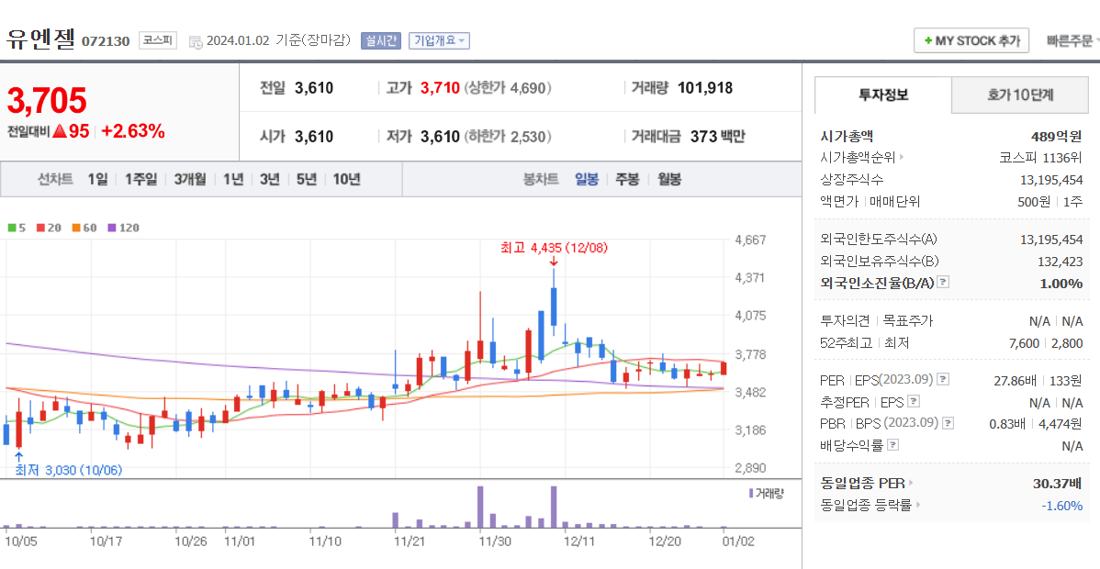Image resolution: width=1100 pixels, height=569 pixels.
Task: Switch to the 호가10단계 tab
Action: pos(1020,95)
